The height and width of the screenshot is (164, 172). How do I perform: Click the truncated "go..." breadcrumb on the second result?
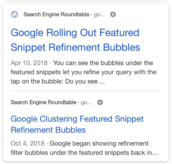click(x=86, y=102)
